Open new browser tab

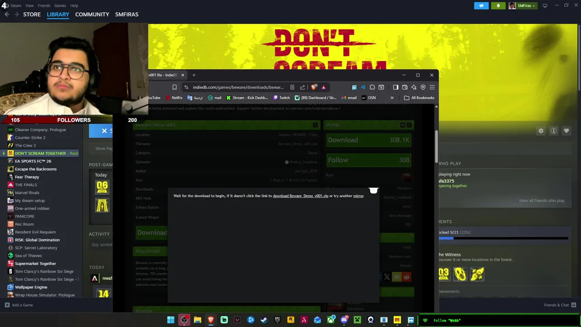click(x=194, y=75)
